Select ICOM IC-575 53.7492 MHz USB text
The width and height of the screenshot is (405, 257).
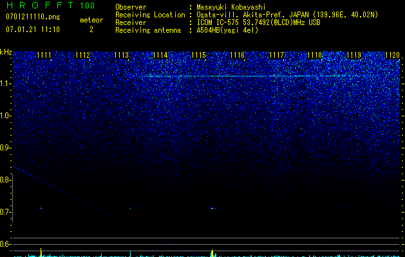click(258, 22)
